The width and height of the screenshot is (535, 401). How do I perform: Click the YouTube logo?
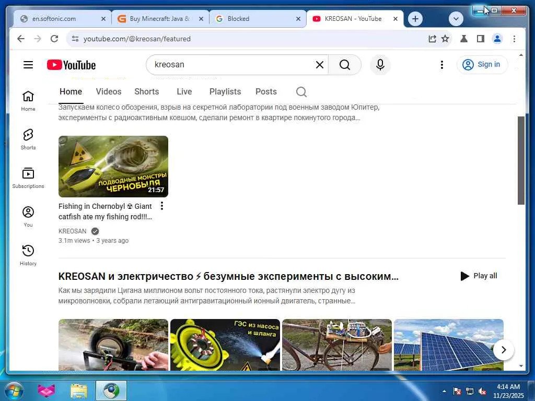click(71, 65)
